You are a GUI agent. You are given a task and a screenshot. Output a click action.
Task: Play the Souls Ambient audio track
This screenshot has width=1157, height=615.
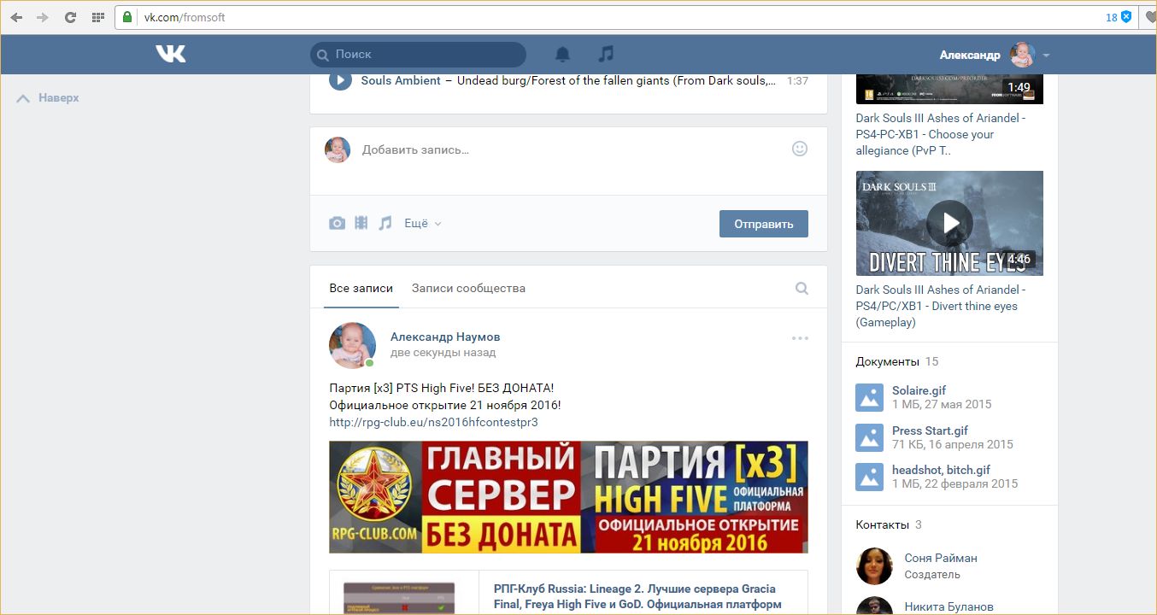340,80
